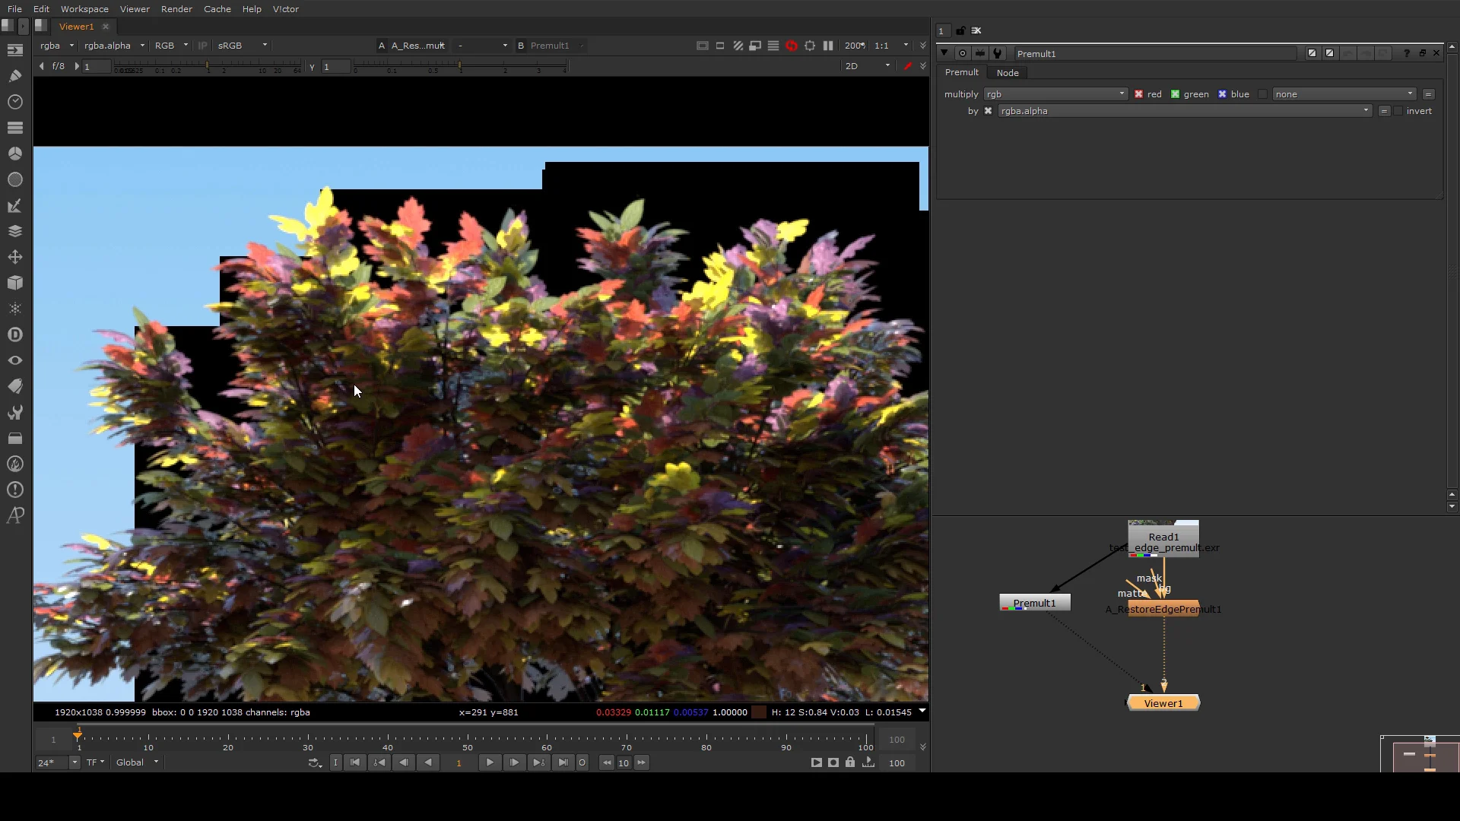Screen dimensions: 1460x821
Task: Click the current frame number field
Action: tap(459, 762)
